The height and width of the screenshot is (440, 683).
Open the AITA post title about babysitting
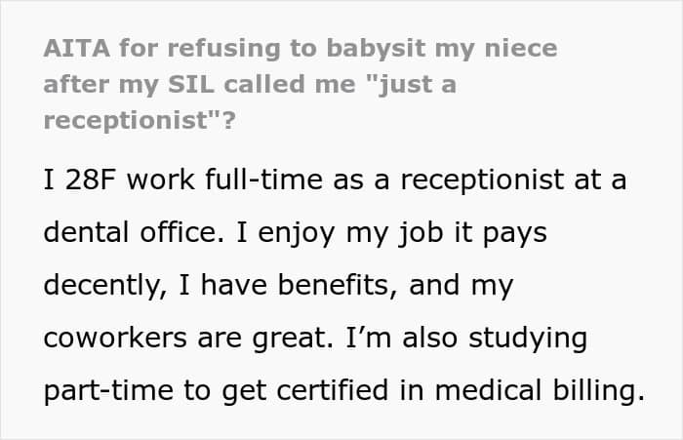pyautogui.click(x=301, y=84)
